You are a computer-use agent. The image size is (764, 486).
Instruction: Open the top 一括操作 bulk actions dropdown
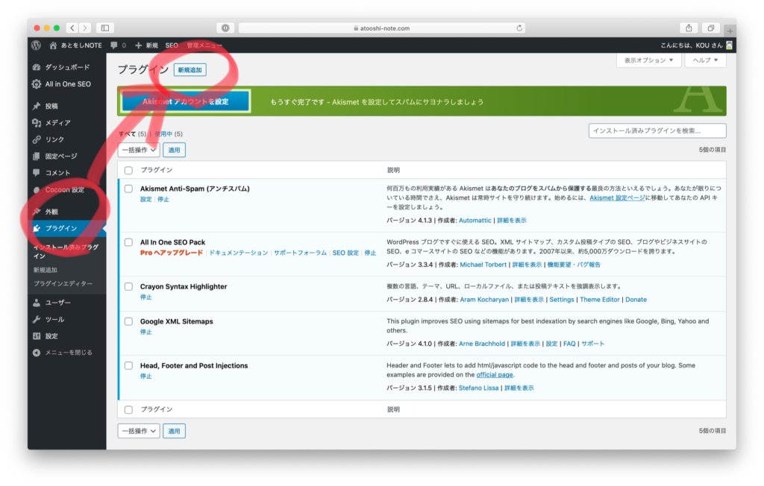click(139, 150)
